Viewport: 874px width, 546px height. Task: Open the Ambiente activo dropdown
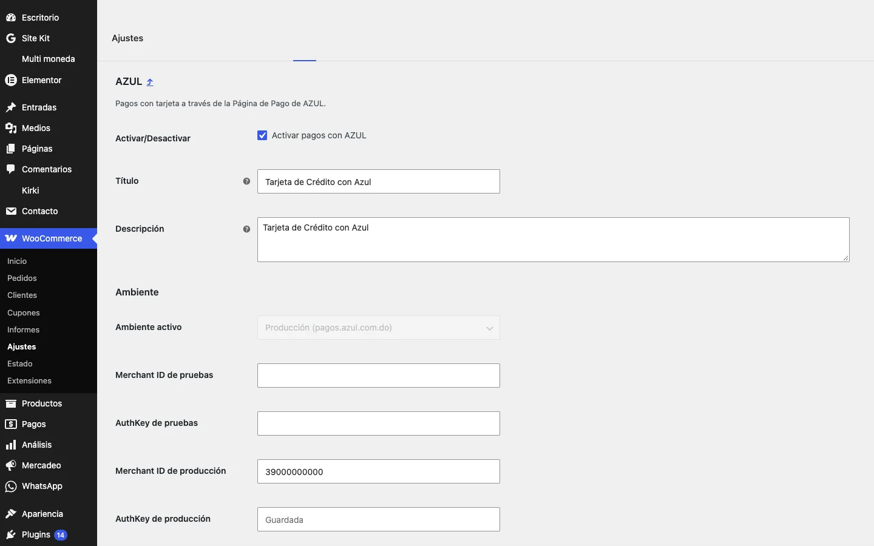click(x=379, y=328)
